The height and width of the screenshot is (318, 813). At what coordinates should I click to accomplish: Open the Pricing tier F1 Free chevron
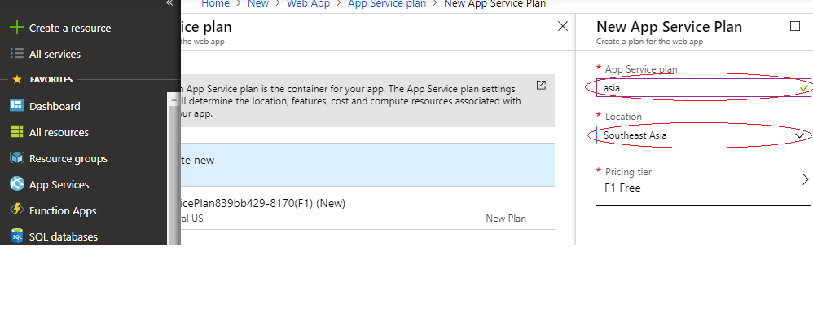pyautogui.click(x=805, y=179)
